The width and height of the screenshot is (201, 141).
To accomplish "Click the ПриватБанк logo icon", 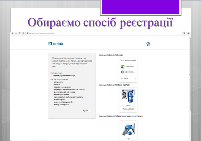I will click(123, 67).
